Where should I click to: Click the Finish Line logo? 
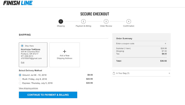pos(18,3)
